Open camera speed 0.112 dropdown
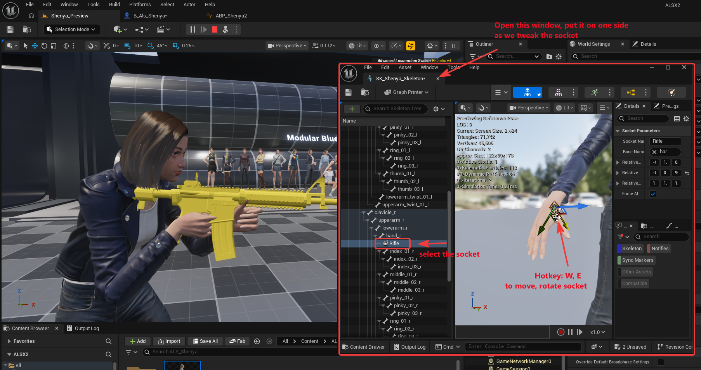This screenshot has height=370, width=701. click(x=324, y=46)
